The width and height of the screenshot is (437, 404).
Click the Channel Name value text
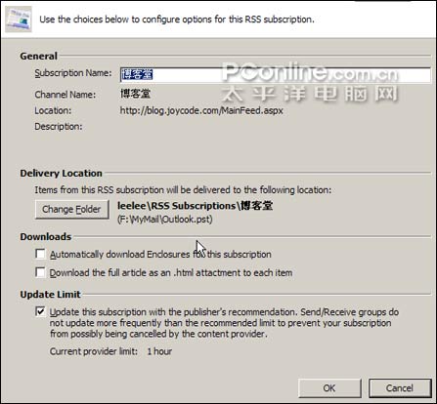(x=135, y=94)
